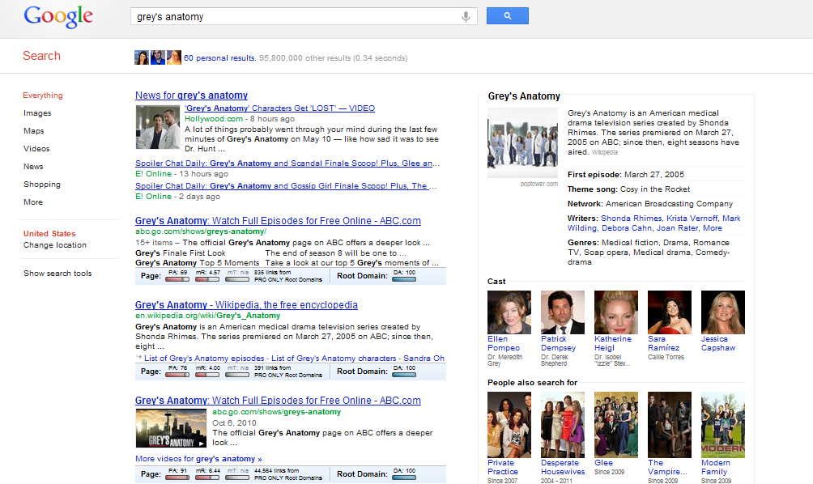This screenshot has width=813, height=484.
Task: Select the Everything search filter
Action: [x=43, y=96]
